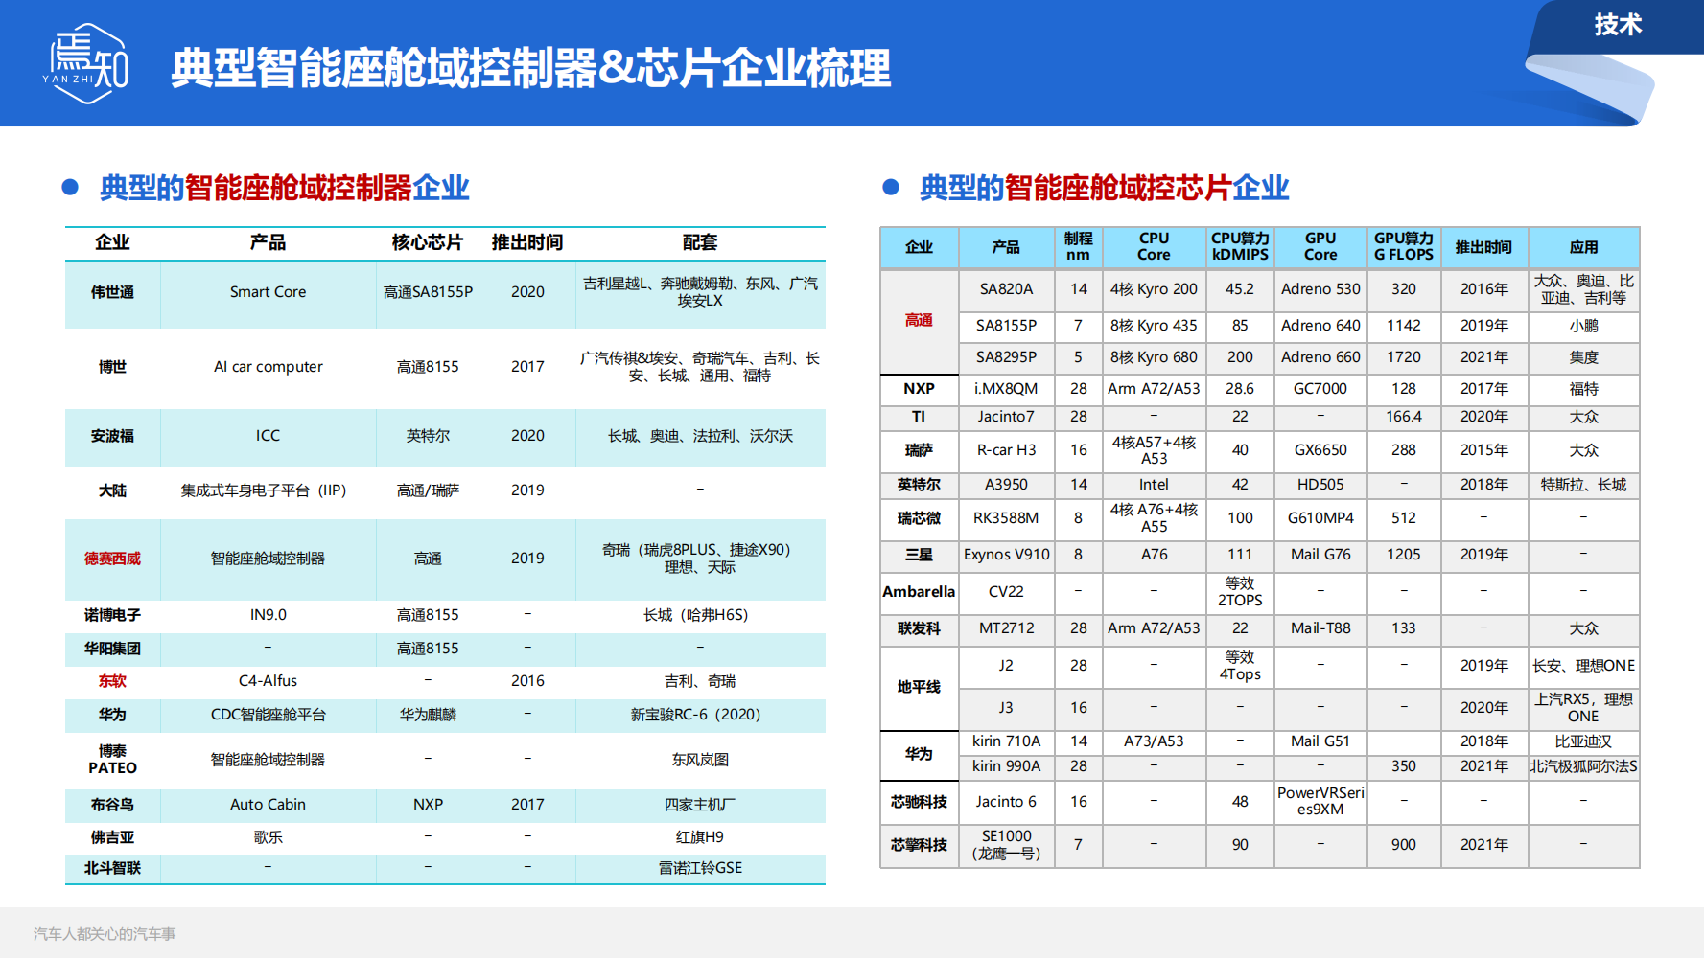The image size is (1705, 958).
Task: Click the 北斗智联 company cell
Action: point(112,868)
